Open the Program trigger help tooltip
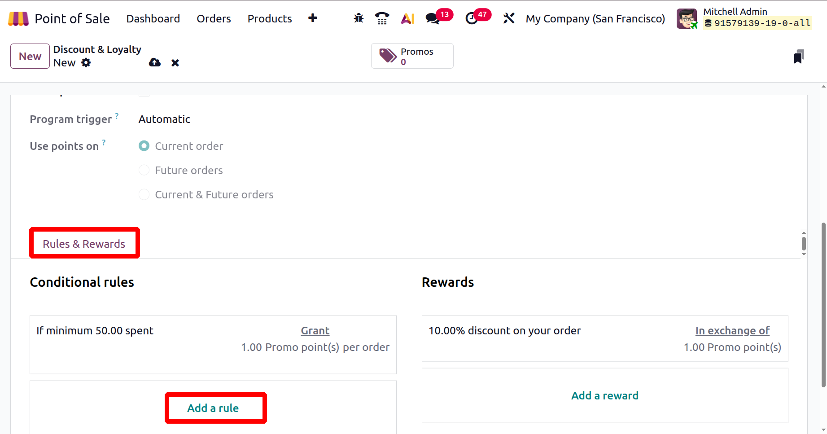Image resolution: width=827 pixels, height=434 pixels. point(117,115)
